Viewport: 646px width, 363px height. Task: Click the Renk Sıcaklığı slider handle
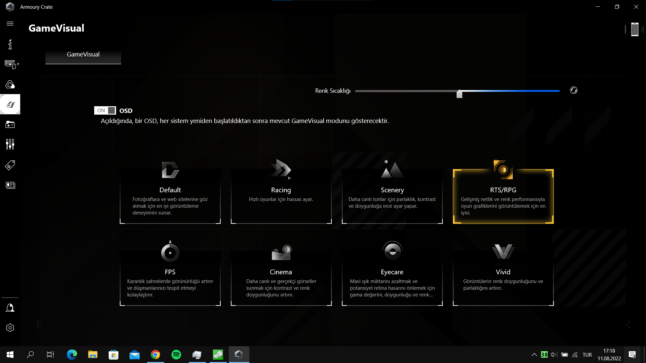[459, 94]
